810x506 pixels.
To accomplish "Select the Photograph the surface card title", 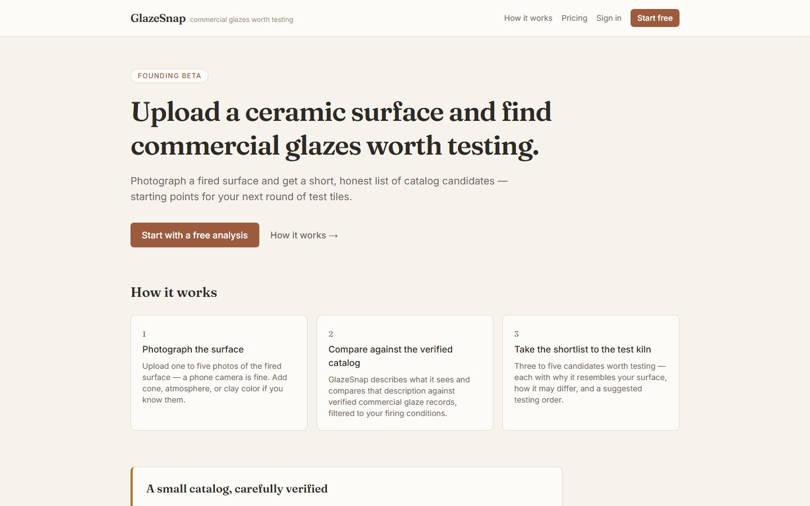I will click(193, 349).
